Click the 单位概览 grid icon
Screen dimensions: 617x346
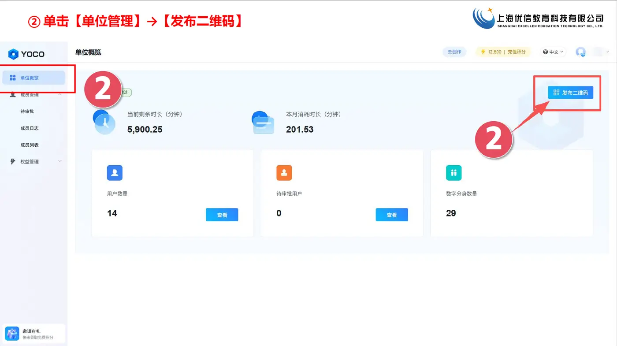(x=13, y=78)
